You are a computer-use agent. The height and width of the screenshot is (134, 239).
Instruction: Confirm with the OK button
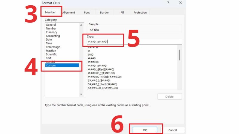click(x=145, y=130)
